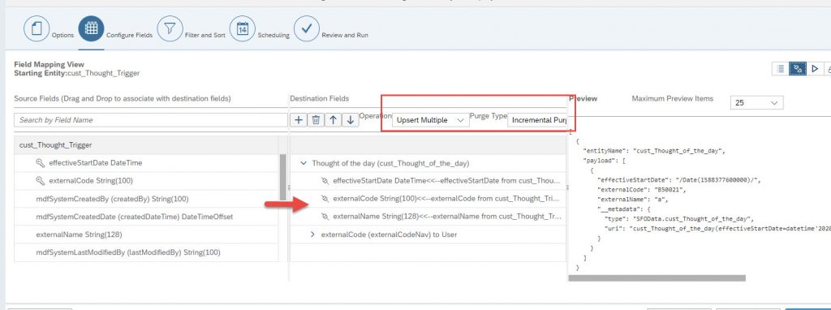Open the Operation Upsert Multiple dropdown
The width and height of the screenshot is (831, 310).
430,120
